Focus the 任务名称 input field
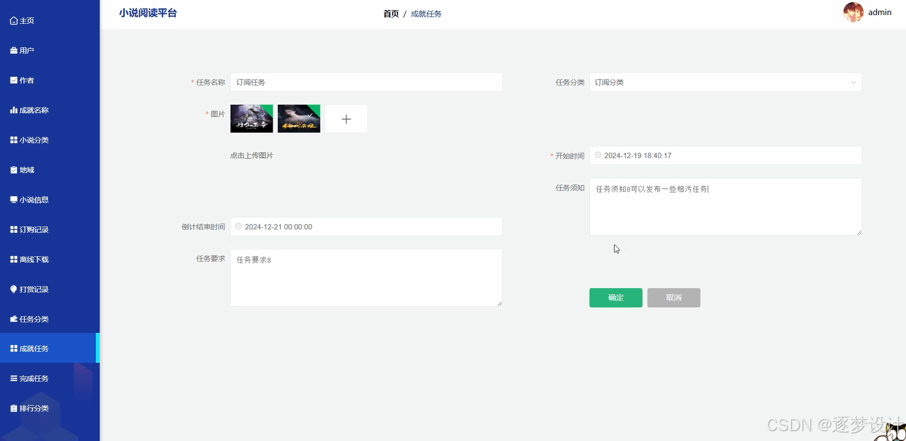906x441 pixels. 366,82
